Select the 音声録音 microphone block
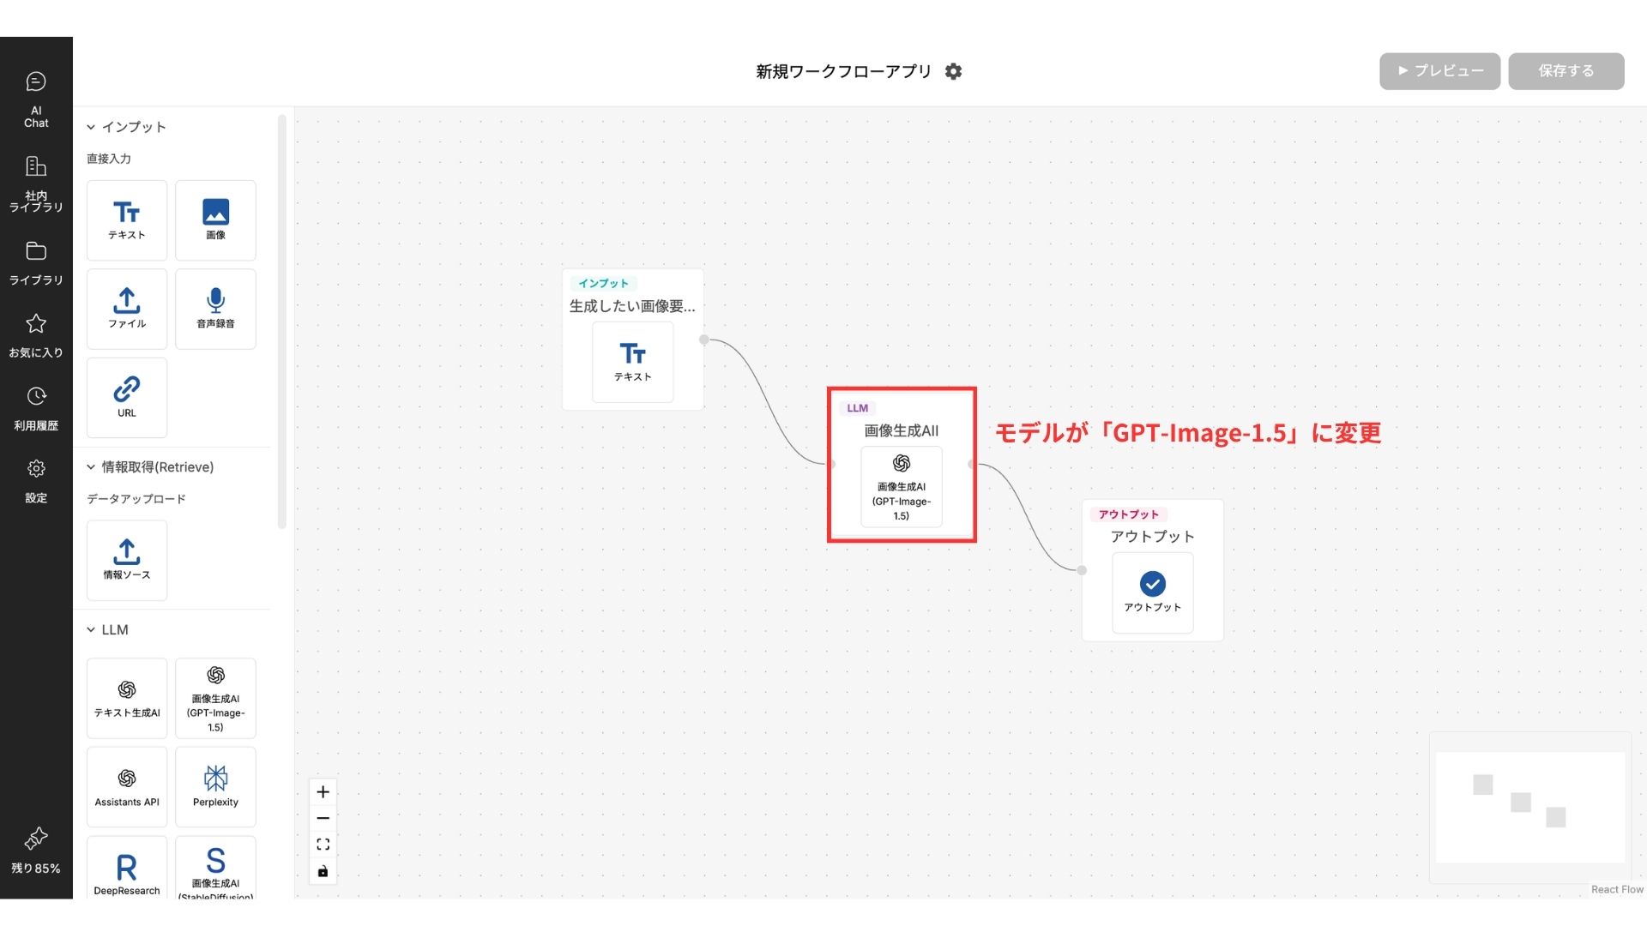Screen dimensions: 1647x926 coord(215,309)
